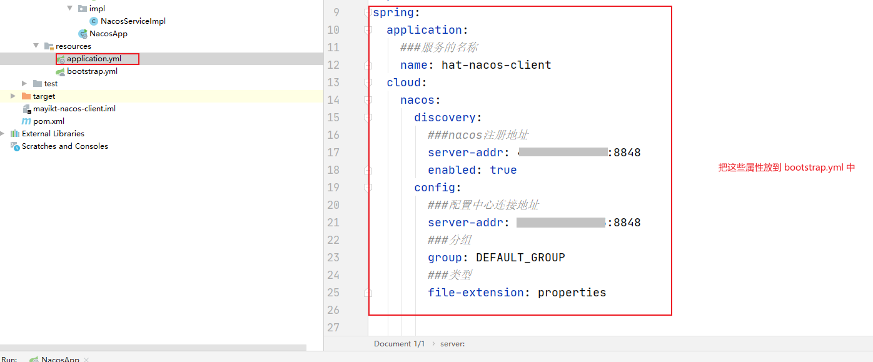Collapse the resources node in project tree
The height and width of the screenshot is (362, 873).
36,46
